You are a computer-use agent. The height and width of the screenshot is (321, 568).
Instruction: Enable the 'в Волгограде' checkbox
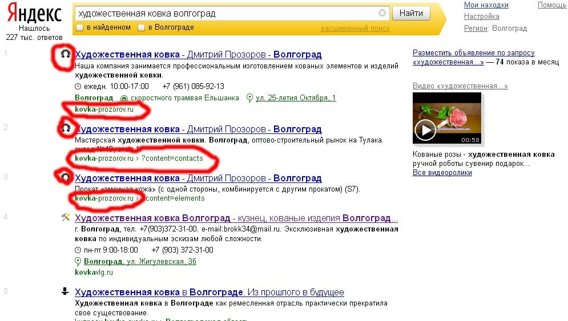tap(141, 27)
